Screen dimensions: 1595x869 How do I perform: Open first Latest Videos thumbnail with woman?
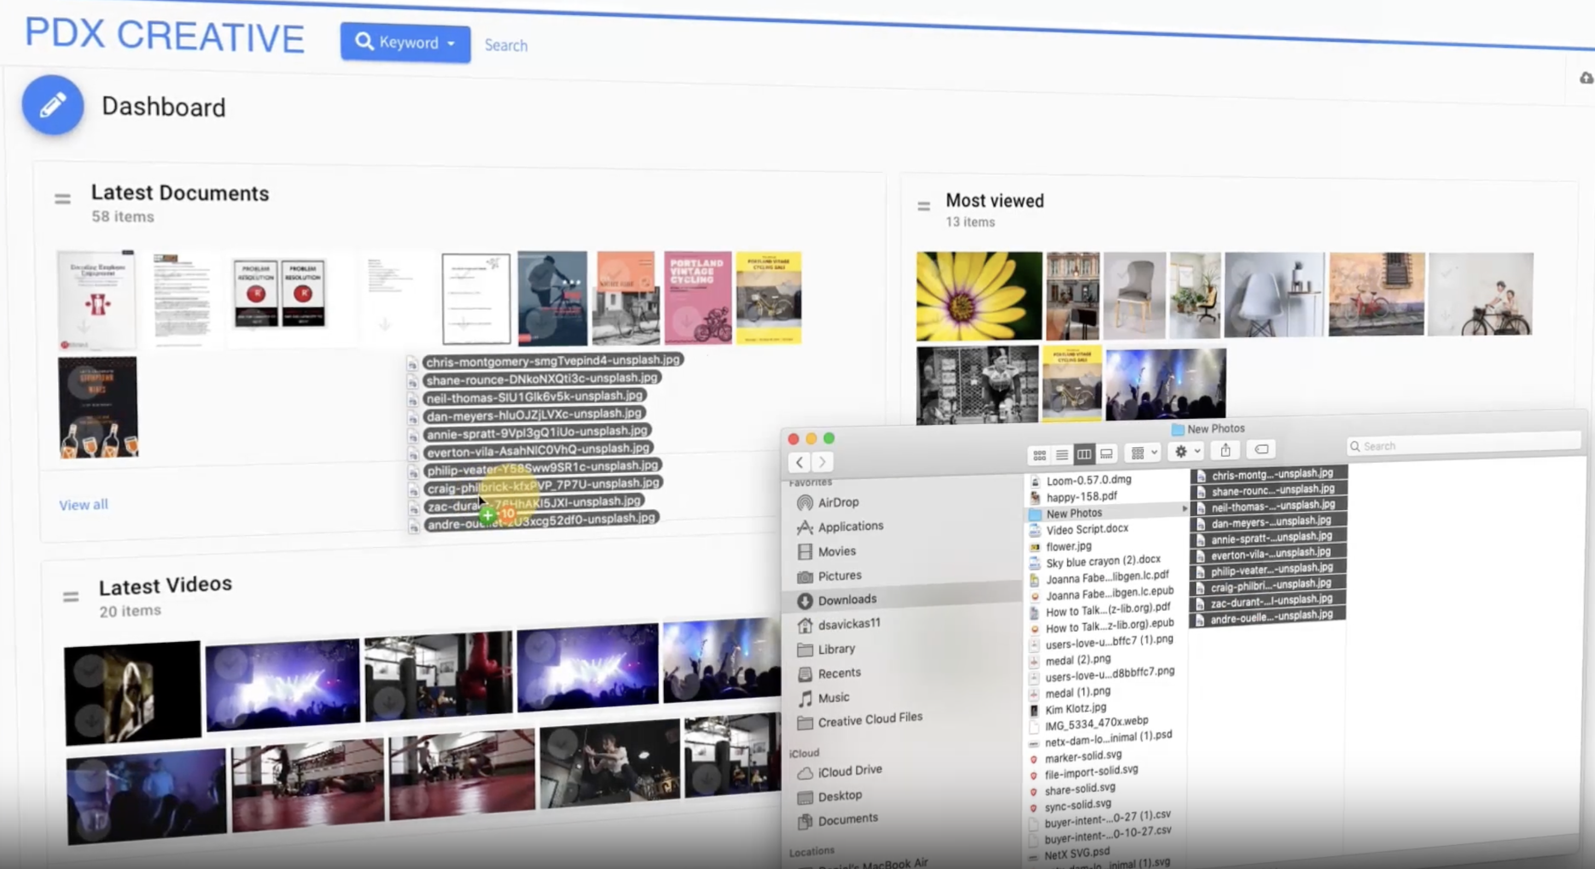click(132, 691)
